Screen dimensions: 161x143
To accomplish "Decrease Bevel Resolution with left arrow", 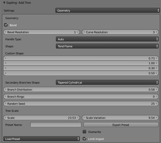I will click(6, 32).
